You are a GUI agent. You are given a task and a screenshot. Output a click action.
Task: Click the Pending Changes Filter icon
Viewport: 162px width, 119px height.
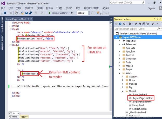[130, 24]
